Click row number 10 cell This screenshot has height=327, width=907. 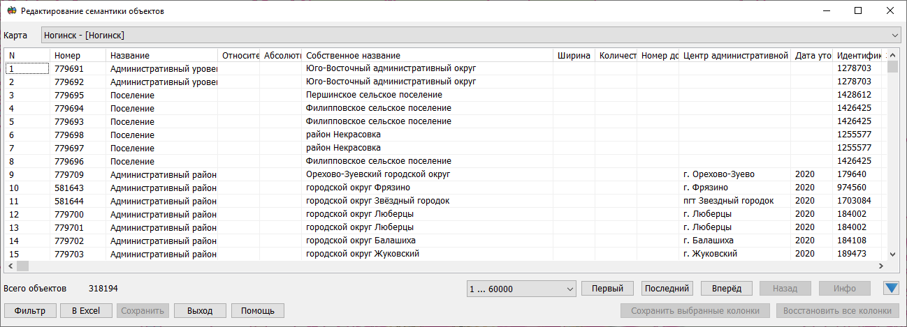click(27, 188)
